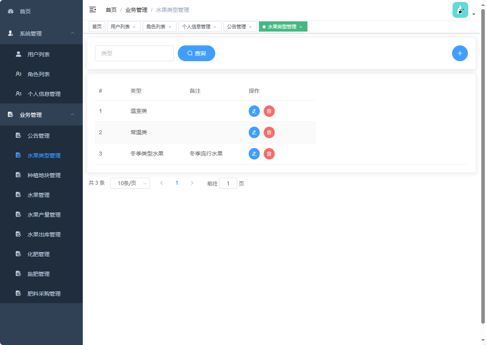Open the 10条/页 page size dropdown

[x=130, y=183]
